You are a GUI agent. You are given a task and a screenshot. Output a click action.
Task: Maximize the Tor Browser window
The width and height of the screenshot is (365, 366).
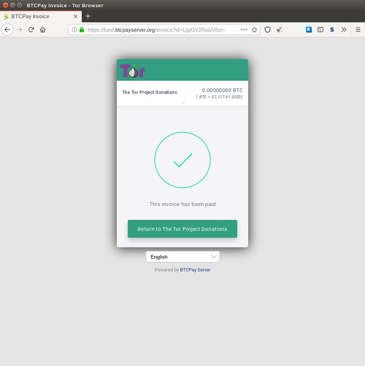(19, 5)
